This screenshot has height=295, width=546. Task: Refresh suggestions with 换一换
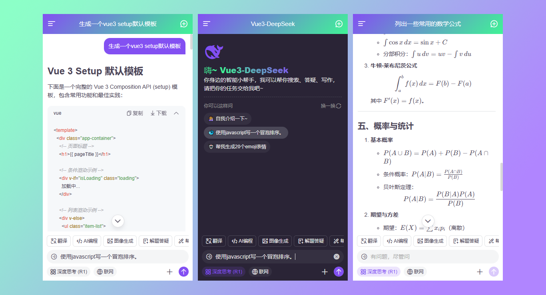tap(331, 106)
